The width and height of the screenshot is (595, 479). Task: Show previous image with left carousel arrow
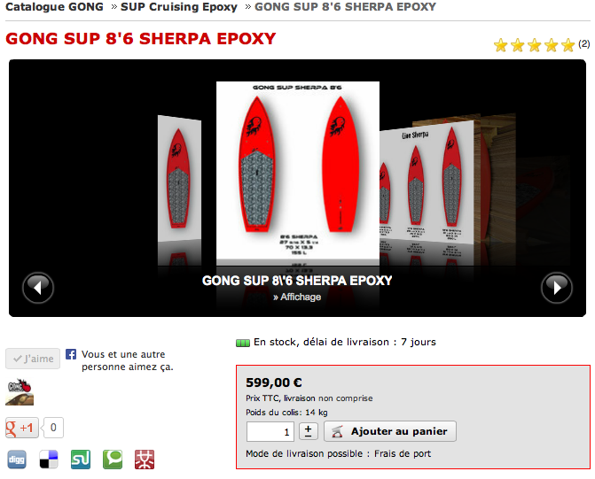(x=38, y=288)
